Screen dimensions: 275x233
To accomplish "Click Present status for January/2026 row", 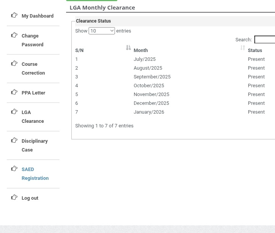I will coord(256,112).
